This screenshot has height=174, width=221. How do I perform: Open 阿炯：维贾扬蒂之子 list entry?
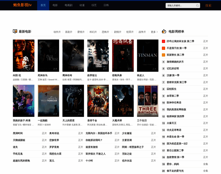pos(133,147)
